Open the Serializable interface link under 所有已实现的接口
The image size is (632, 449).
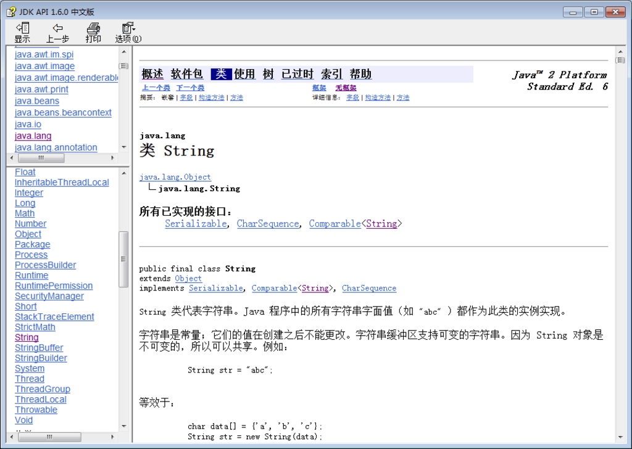coord(196,223)
